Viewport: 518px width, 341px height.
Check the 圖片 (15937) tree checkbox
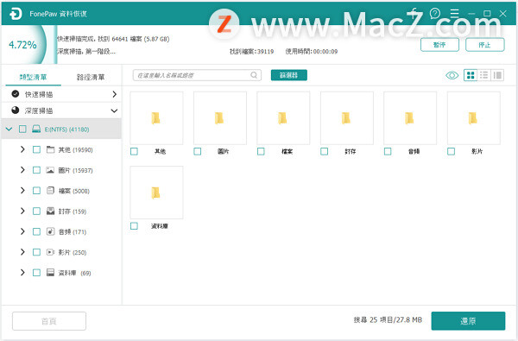(36, 170)
